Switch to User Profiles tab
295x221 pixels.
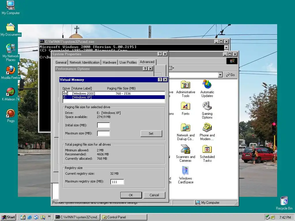click(128, 62)
